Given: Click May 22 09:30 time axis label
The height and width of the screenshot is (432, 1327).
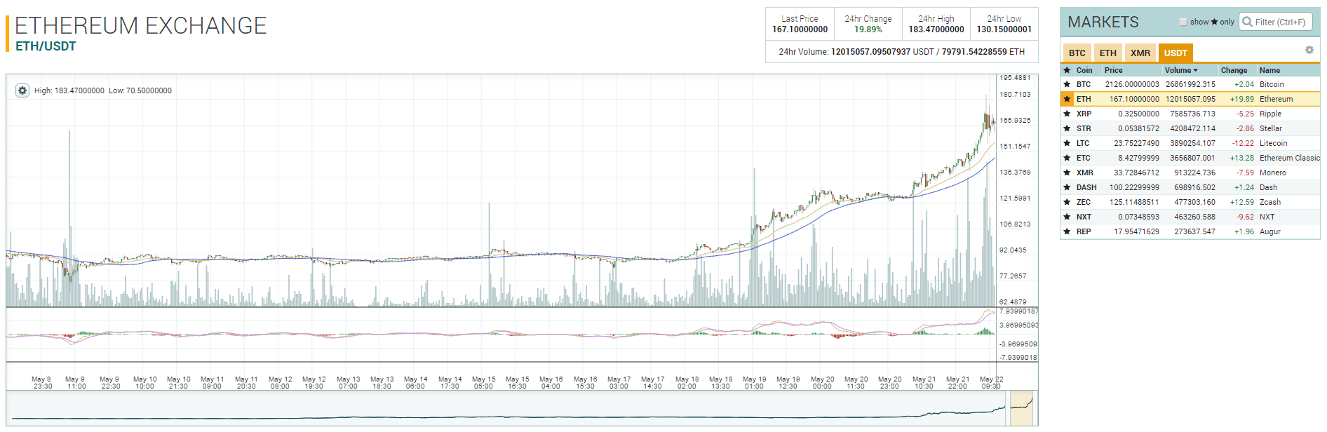Looking at the screenshot, I should 991,382.
